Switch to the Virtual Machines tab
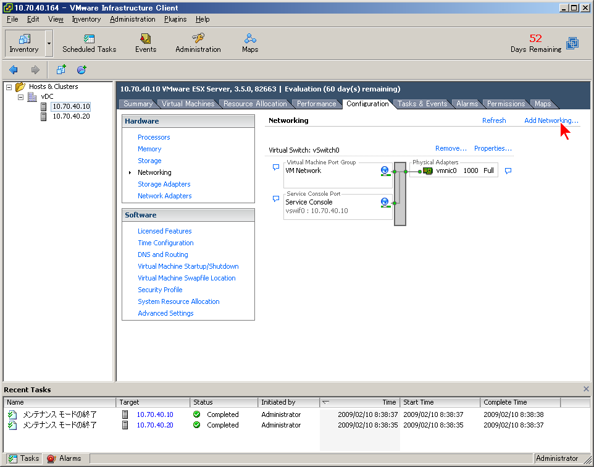594x467 pixels. pyautogui.click(x=188, y=104)
